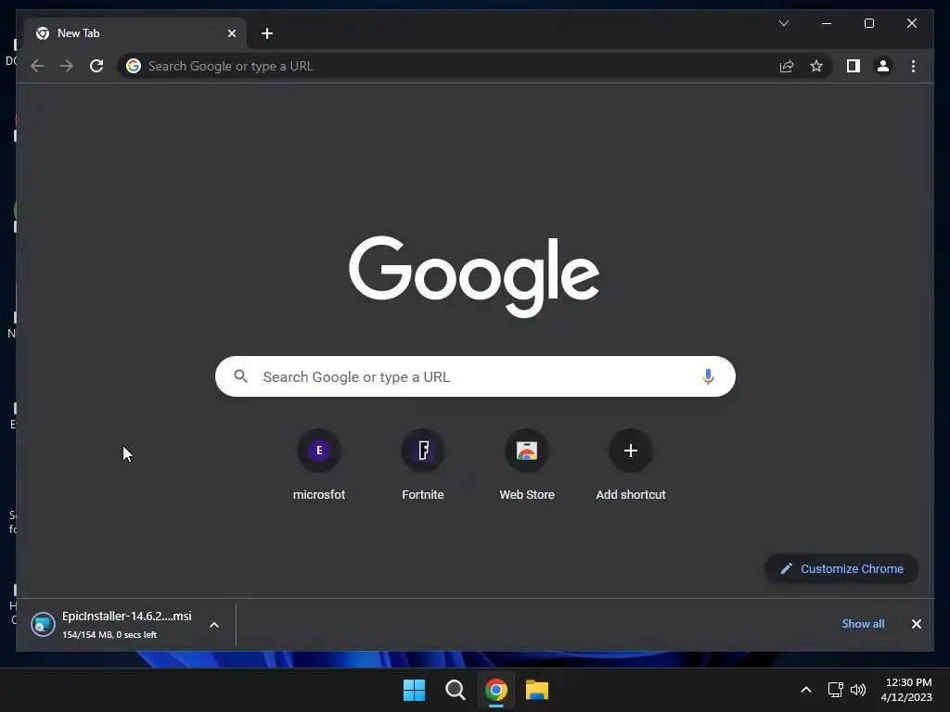Viewport: 950px width, 712px height.
Task: Select the New Tab tab
Action: click(x=135, y=33)
